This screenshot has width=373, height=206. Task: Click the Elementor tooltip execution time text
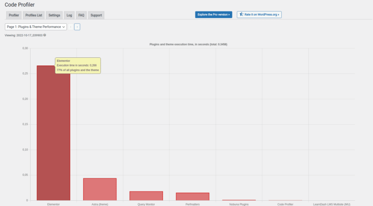pyautogui.click(x=77, y=65)
